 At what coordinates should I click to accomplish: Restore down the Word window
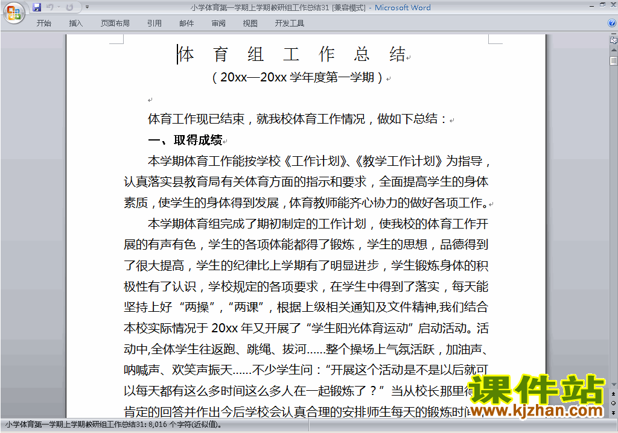coord(603,5)
